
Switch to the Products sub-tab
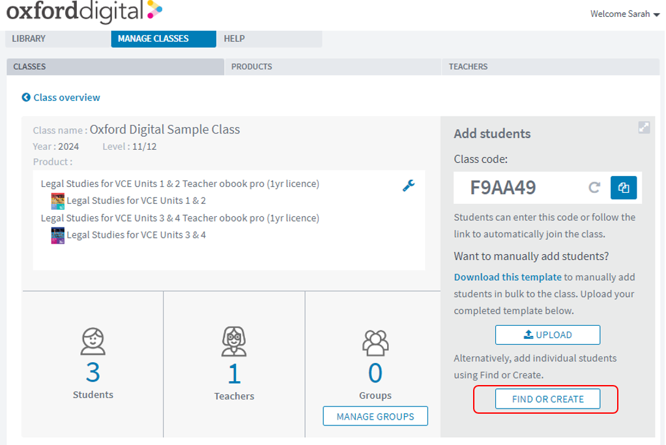click(x=333, y=66)
